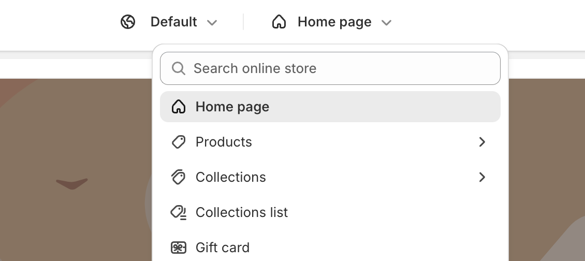Viewport: 585px width, 261px height.
Task: Click the Home page label in top bar
Action: point(334,22)
